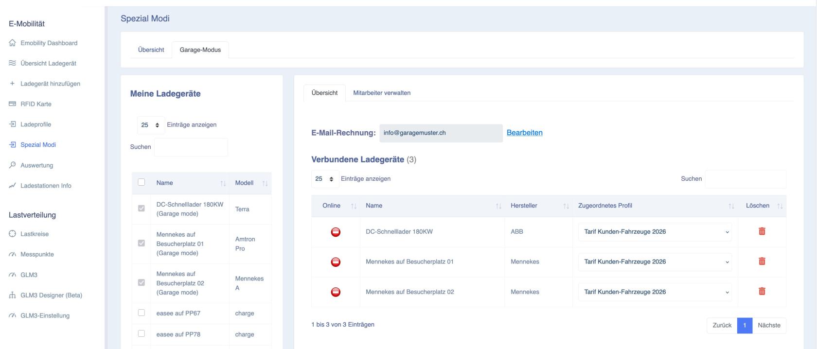The image size is (817, 349).
Task: Select the top-level Übersicht tab beside Garage-Modus
Action: point(151,50)
